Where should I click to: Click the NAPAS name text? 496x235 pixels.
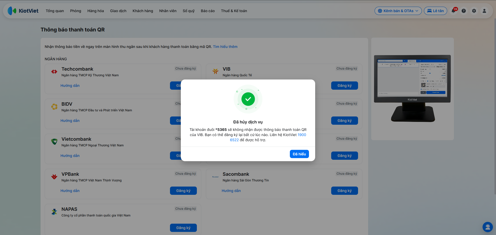click(x=69, y=209)
